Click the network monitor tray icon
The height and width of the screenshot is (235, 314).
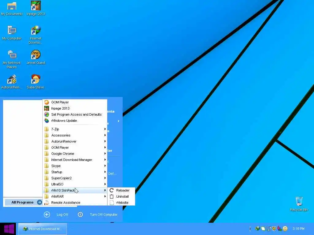269,228
